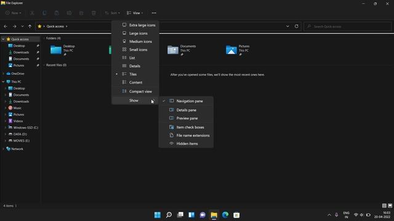The image size is (394, 221).
Task: Refresh the Quick access view
Action: [x=297, y=26]
